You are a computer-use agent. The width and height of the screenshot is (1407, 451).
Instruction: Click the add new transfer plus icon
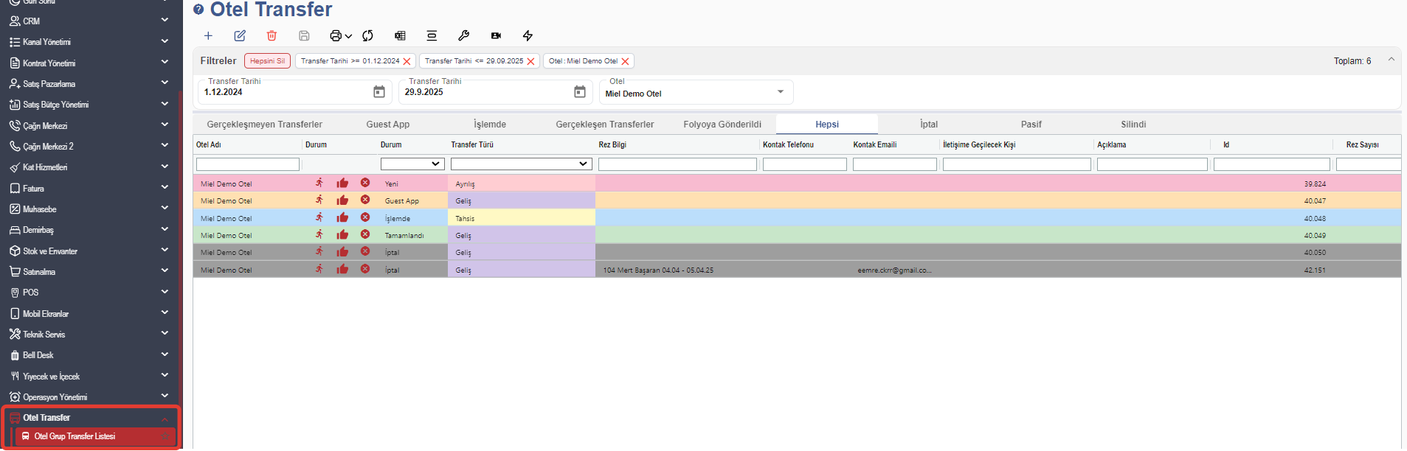point(208,35)
